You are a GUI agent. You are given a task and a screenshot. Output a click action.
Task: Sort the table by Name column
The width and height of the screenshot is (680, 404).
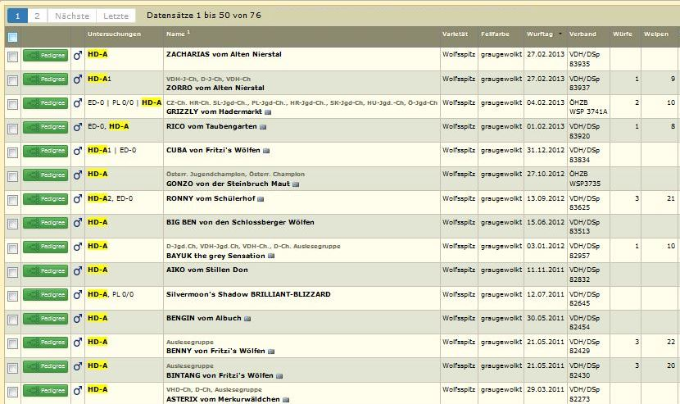point(175,34)
